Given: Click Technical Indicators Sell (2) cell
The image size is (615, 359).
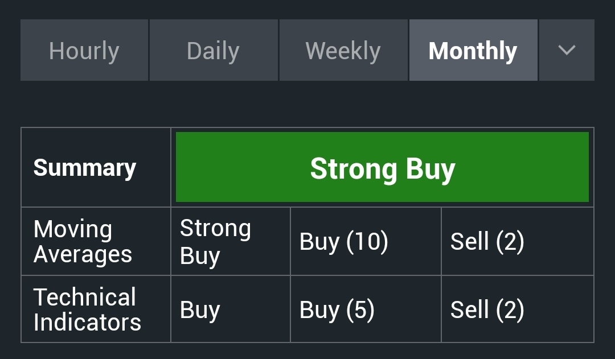Looking at the screenshot, I should coord(517,310).
